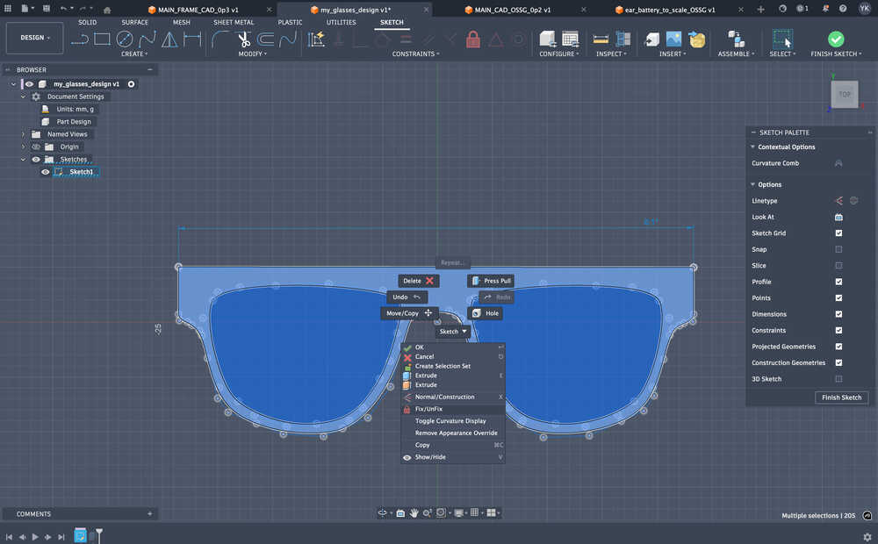Select the Circle sketch tool
The image size is (878, 544).
coord(124,39)
